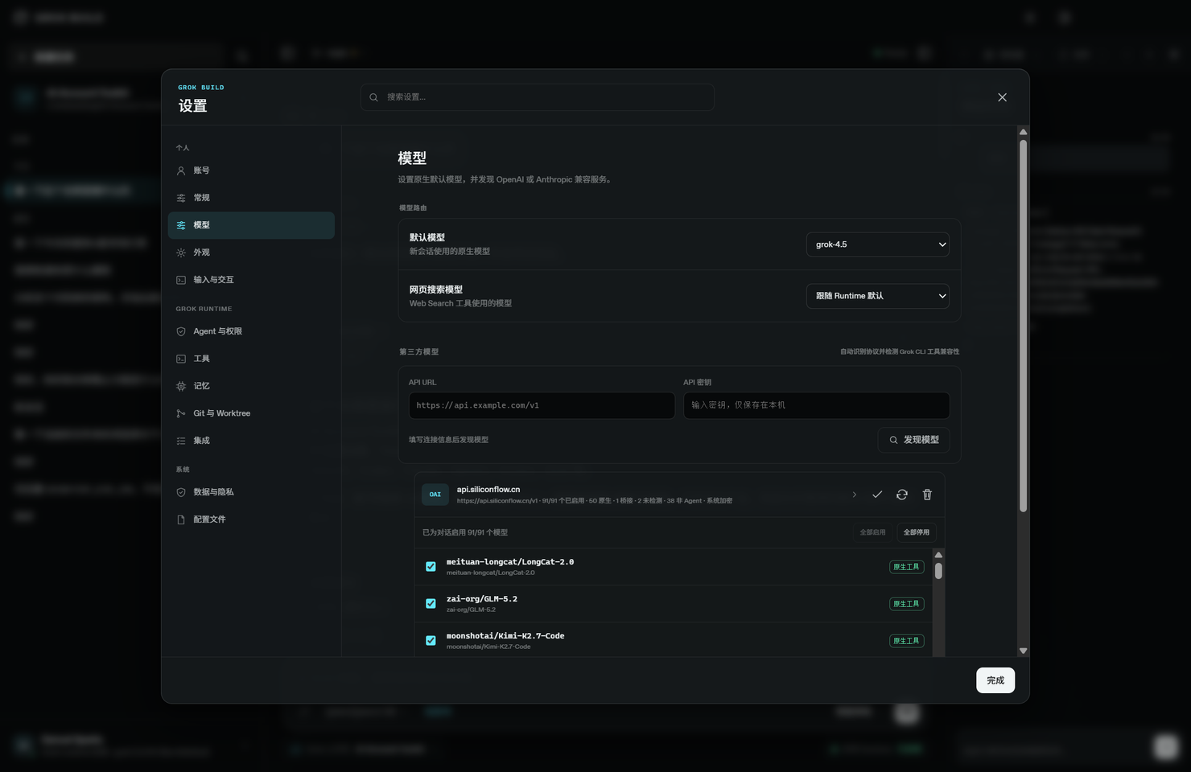
Task: Click the Git 与 Worktree branch icon
Action: (x=181, y=413)
